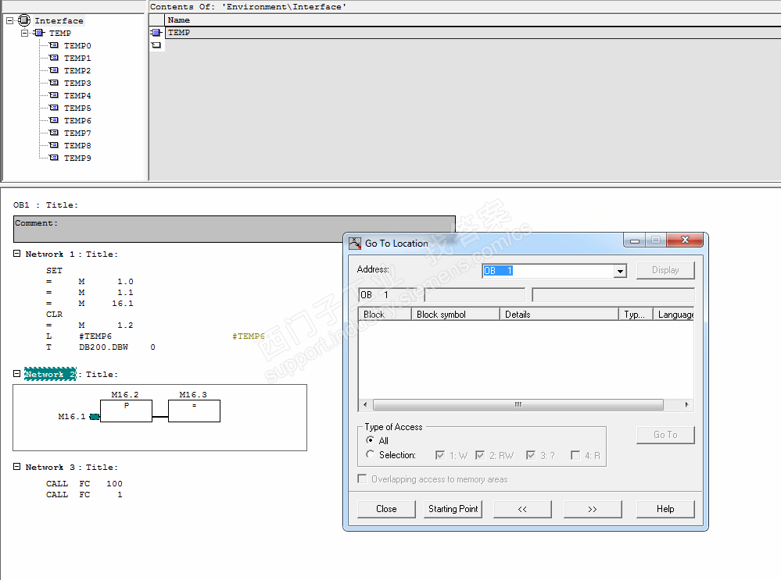
Task: Click the >> next location button
Action: point(593,509)
